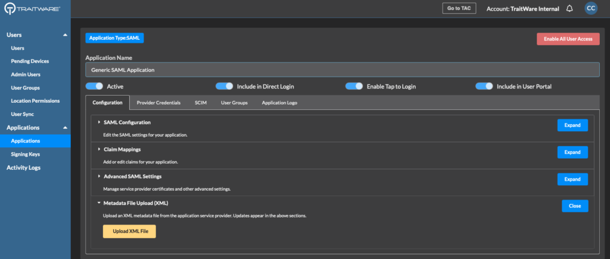Click Close button for Metadata File Upload
Screen dimensions: 610x259
[x=575, y=206]
